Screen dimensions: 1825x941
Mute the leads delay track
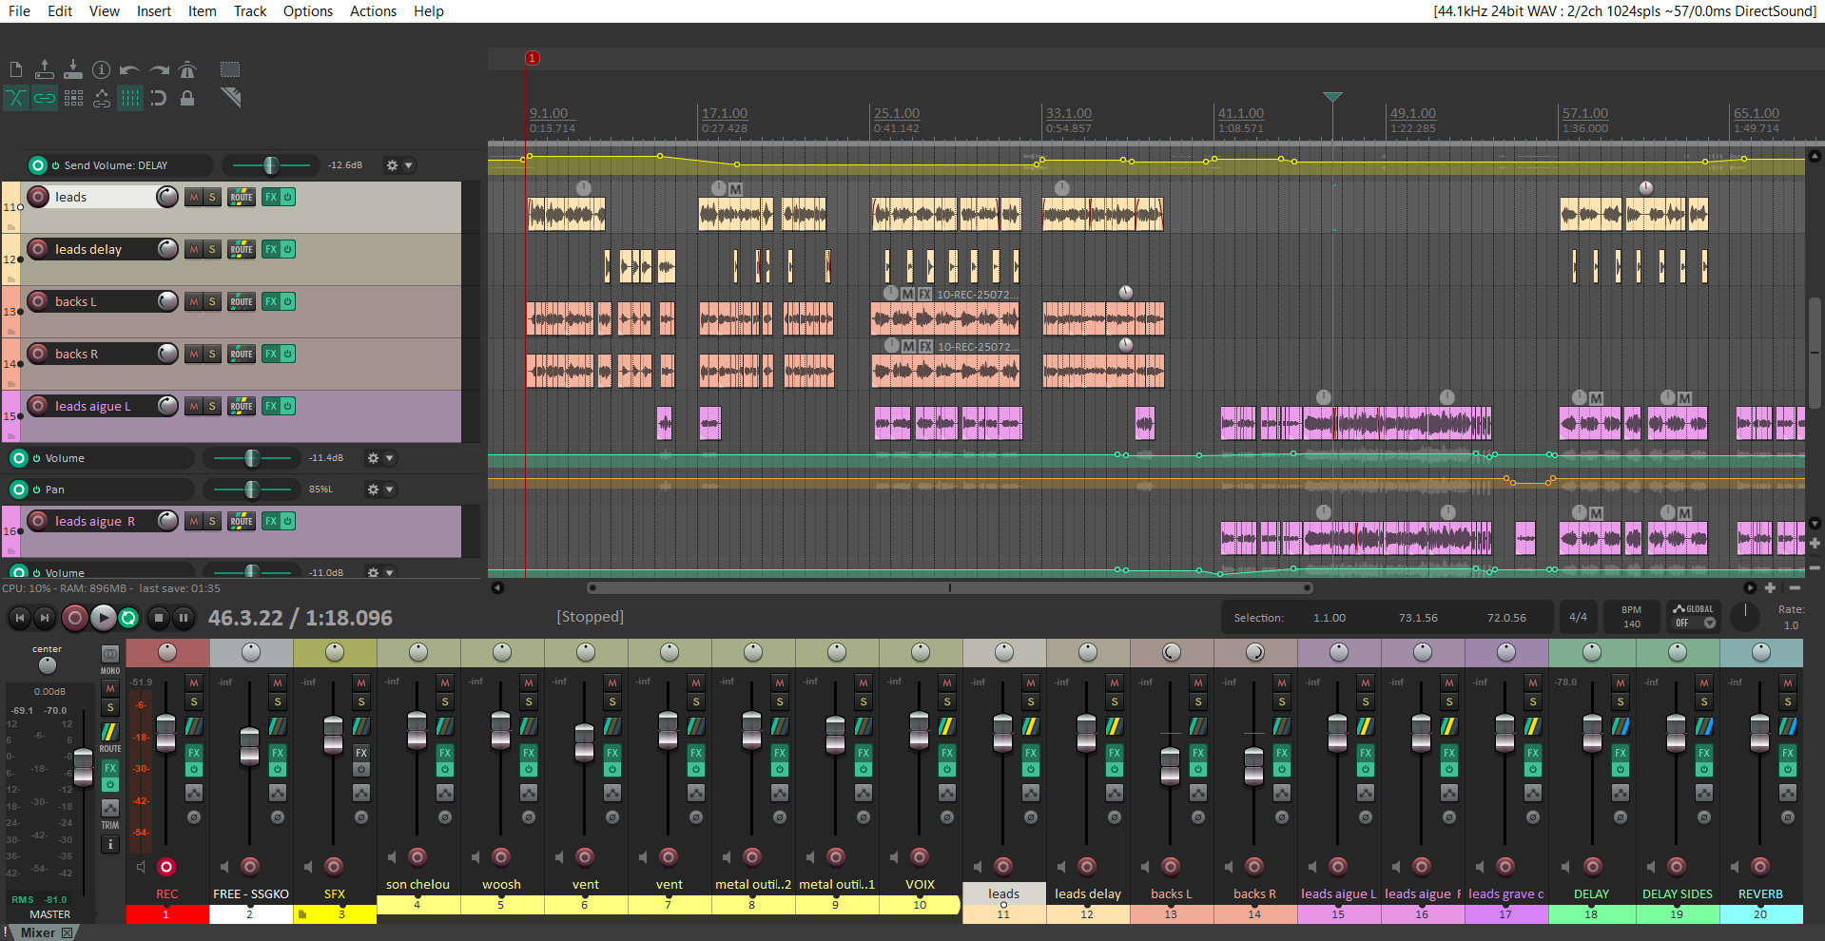click(x=194, y=249)
